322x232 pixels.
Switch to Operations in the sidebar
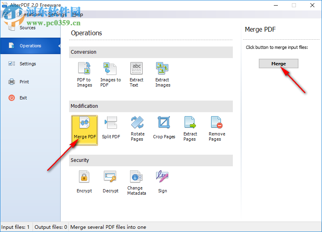coord(31,46)
